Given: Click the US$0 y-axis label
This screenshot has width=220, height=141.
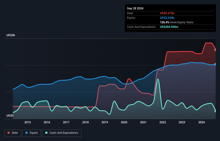Looking at the screenshot, I should pyautogui.click(x=10, y=116).
